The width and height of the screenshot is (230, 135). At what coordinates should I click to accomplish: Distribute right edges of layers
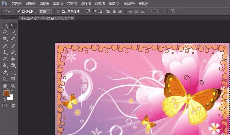(x=162, y=11)
